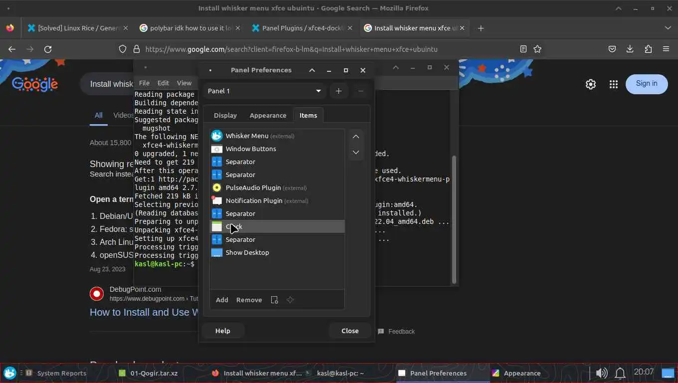Open terminal Edit menu

coord(163,83)
